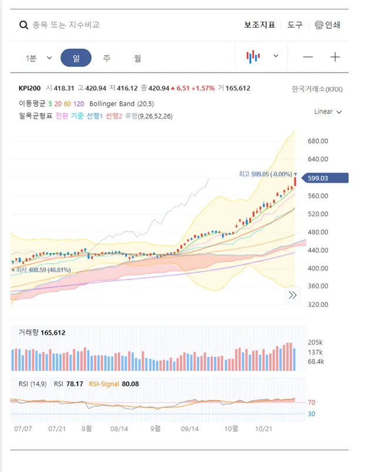Select the 일 (daily) period

[x=76, y=58]
